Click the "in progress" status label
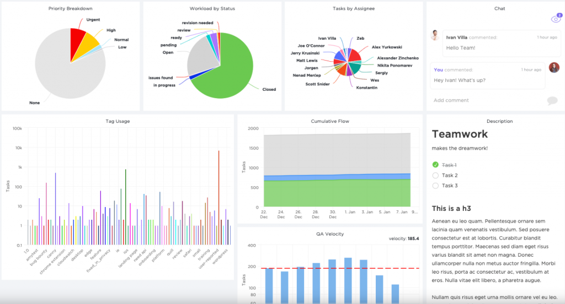Image resolution: width=565 pixels, height=304 pixels. [164, 85]
